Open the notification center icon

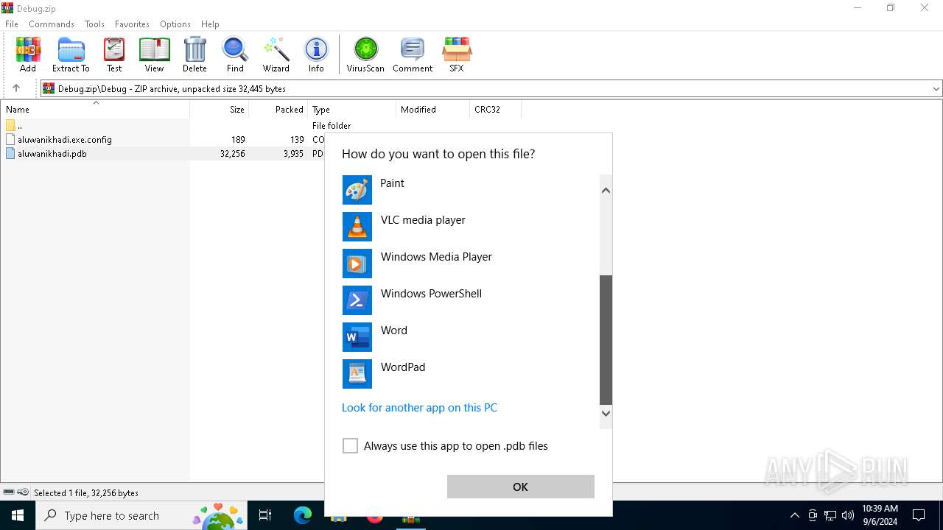[919, 515]
